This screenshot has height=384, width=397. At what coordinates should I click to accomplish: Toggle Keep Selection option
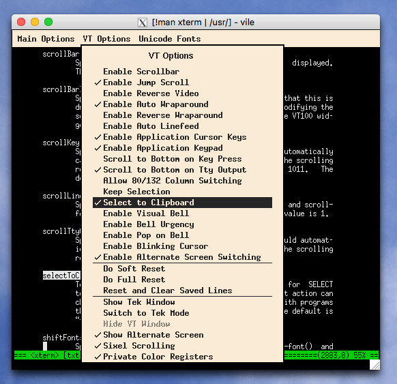182,192
